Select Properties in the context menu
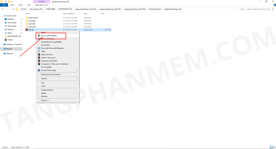276x149 pixels. click(x=45, y=100)
